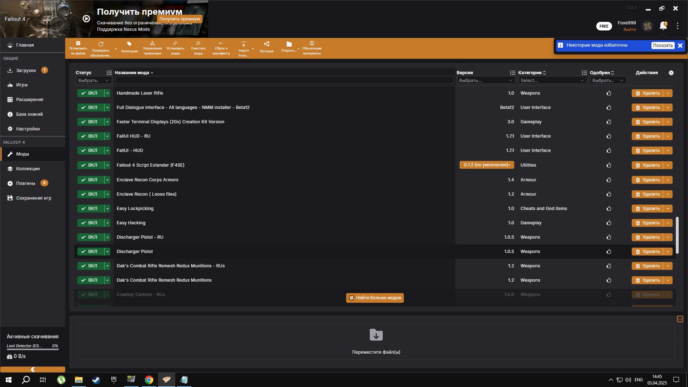Click the Find more mods button
The height and width of the screenshot is (387, 688).
(375, 298)
